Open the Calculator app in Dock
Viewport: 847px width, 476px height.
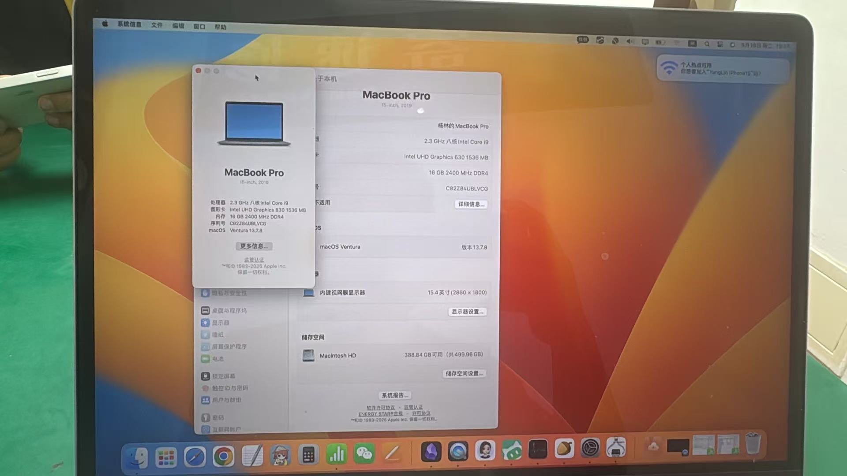[x=308, y=455]
